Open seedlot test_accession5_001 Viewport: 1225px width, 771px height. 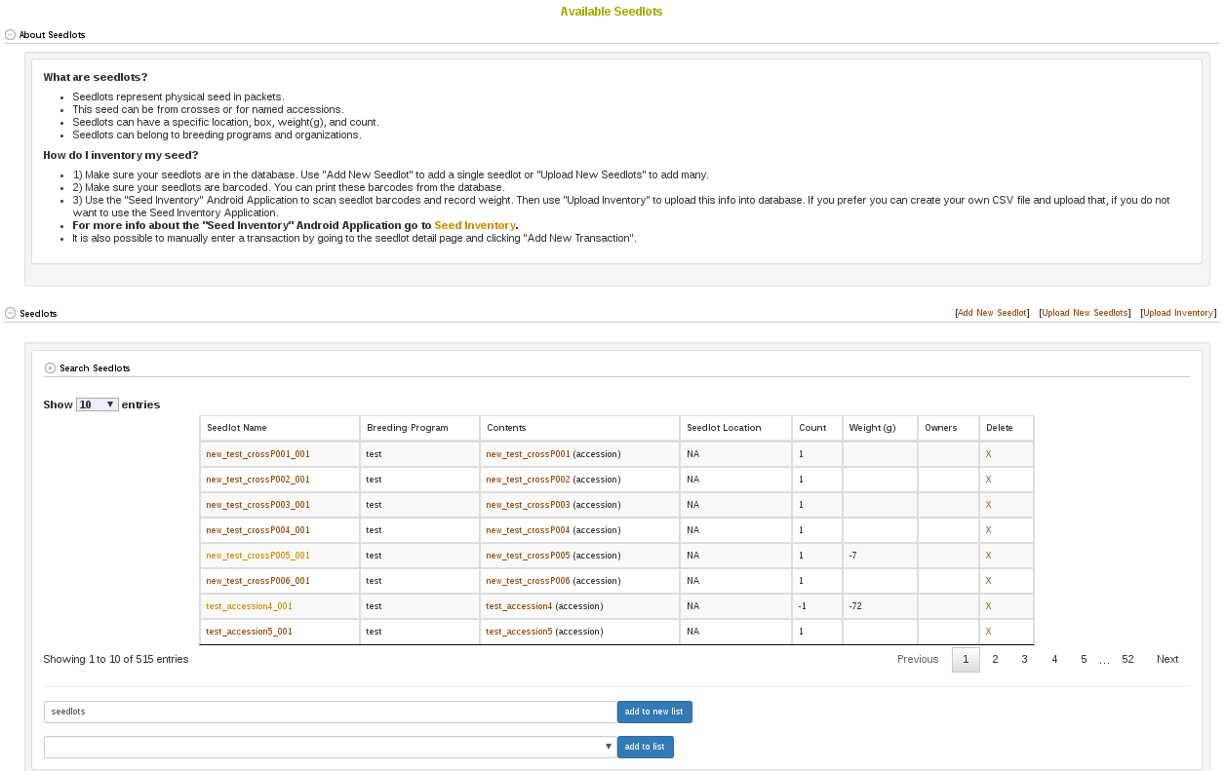pos(249,632)
